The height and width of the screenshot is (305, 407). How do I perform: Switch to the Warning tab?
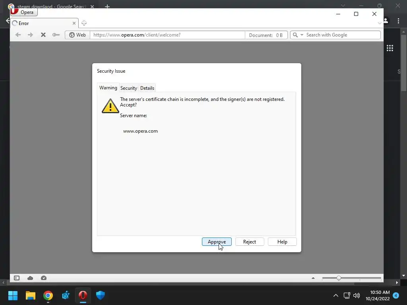(108, 88)
